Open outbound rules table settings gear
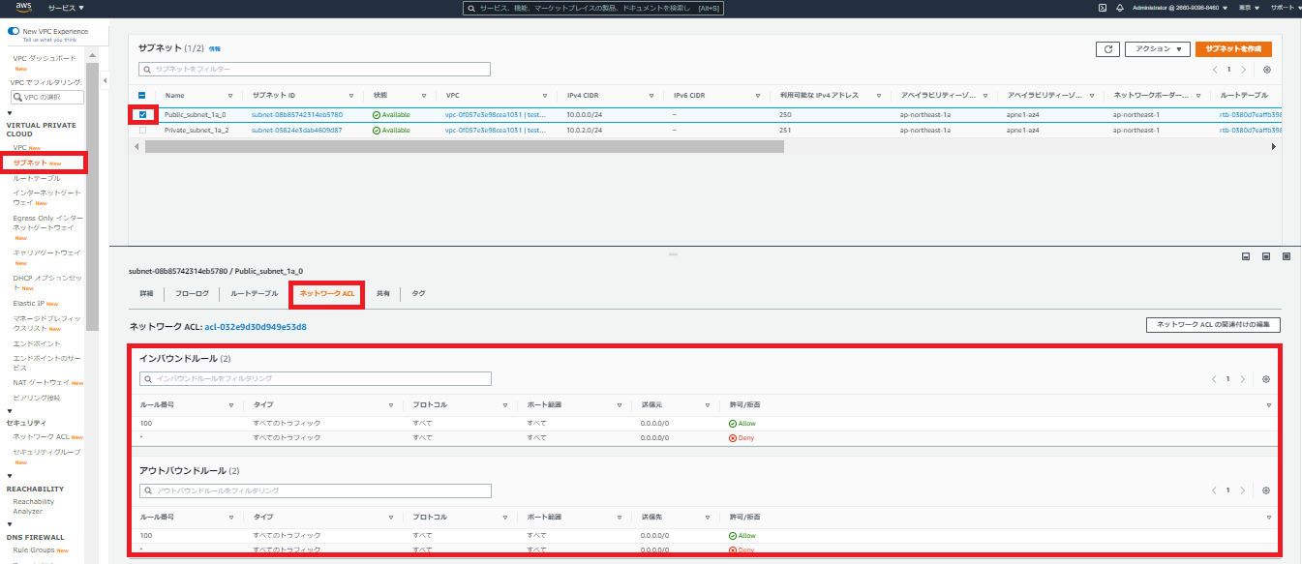The height and width of the screenshot is (564, 1302). (1265, 490)
